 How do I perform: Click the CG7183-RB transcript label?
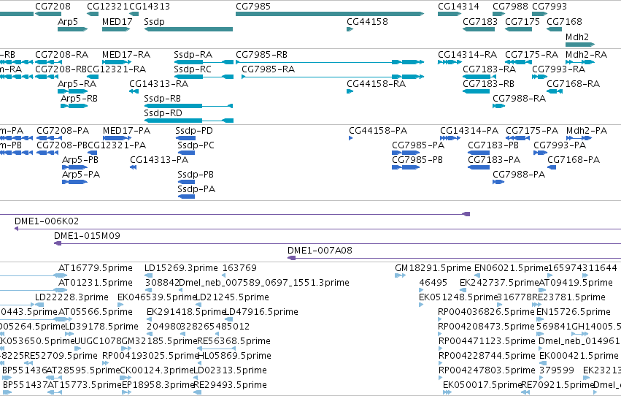(488, 83)
